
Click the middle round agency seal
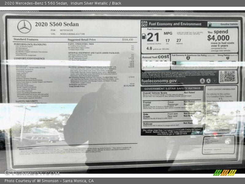[x=209, y=81]
